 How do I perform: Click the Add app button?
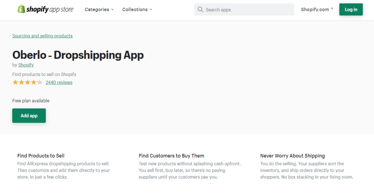click(29, 116)
